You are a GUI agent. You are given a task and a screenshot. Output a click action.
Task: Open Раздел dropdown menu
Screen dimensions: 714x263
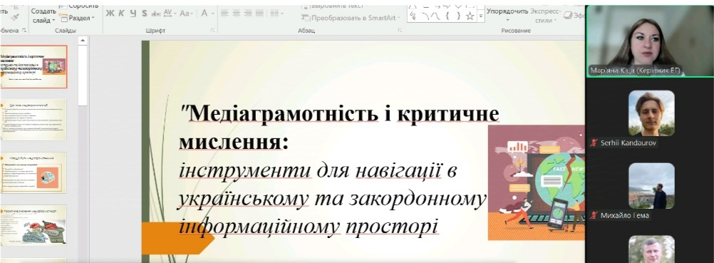tap(78, 18)
